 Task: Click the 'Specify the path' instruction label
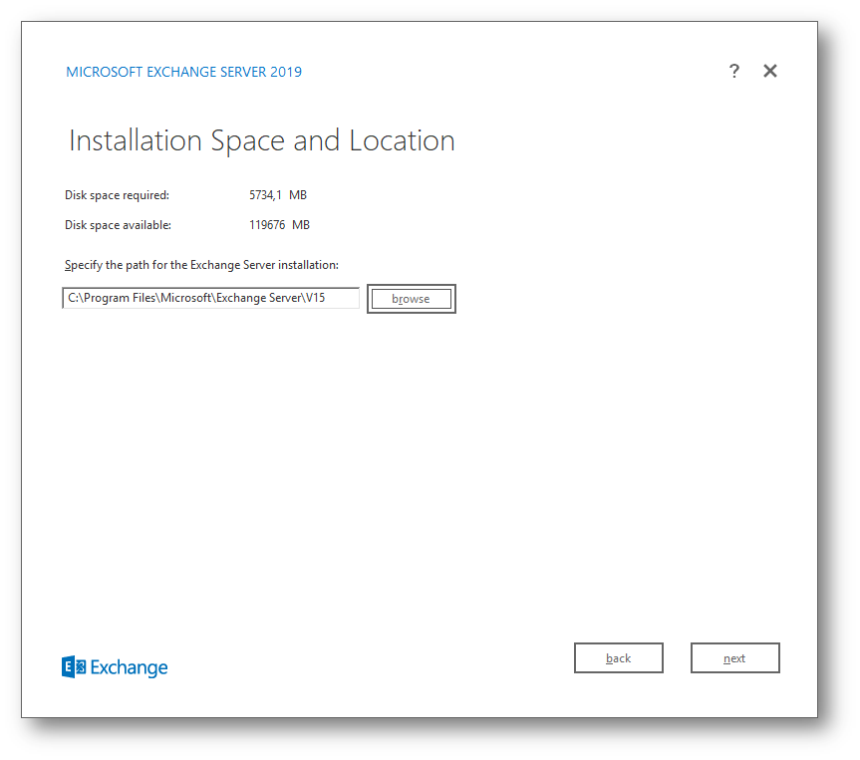click(202, 265)
